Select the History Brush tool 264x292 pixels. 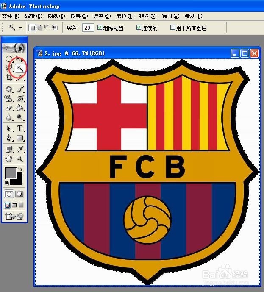pos(20,98)
